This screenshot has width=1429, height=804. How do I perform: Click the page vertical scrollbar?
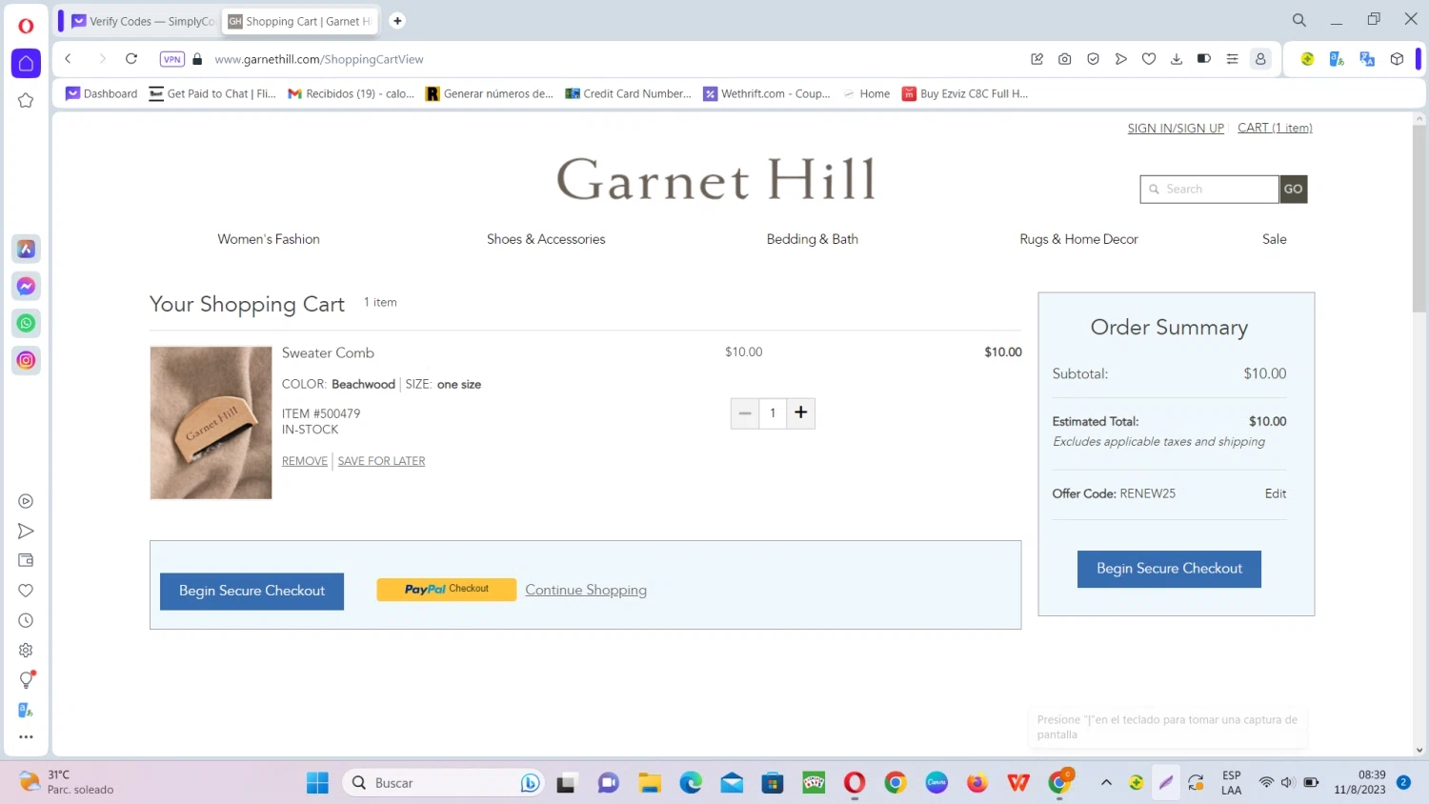pyautogui.click(x=1419, y=217)
